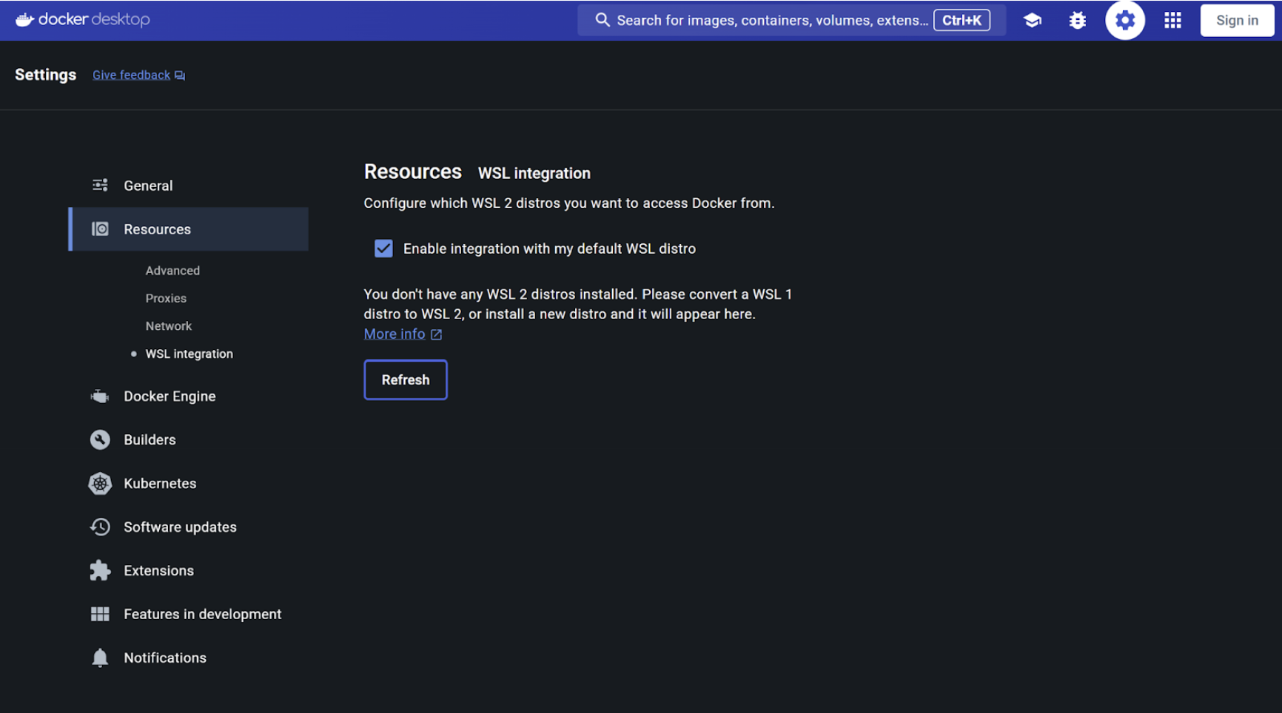Select the Builders wrench icon
This screenshot has height=713, width=1282.
(x=100, y=439)
